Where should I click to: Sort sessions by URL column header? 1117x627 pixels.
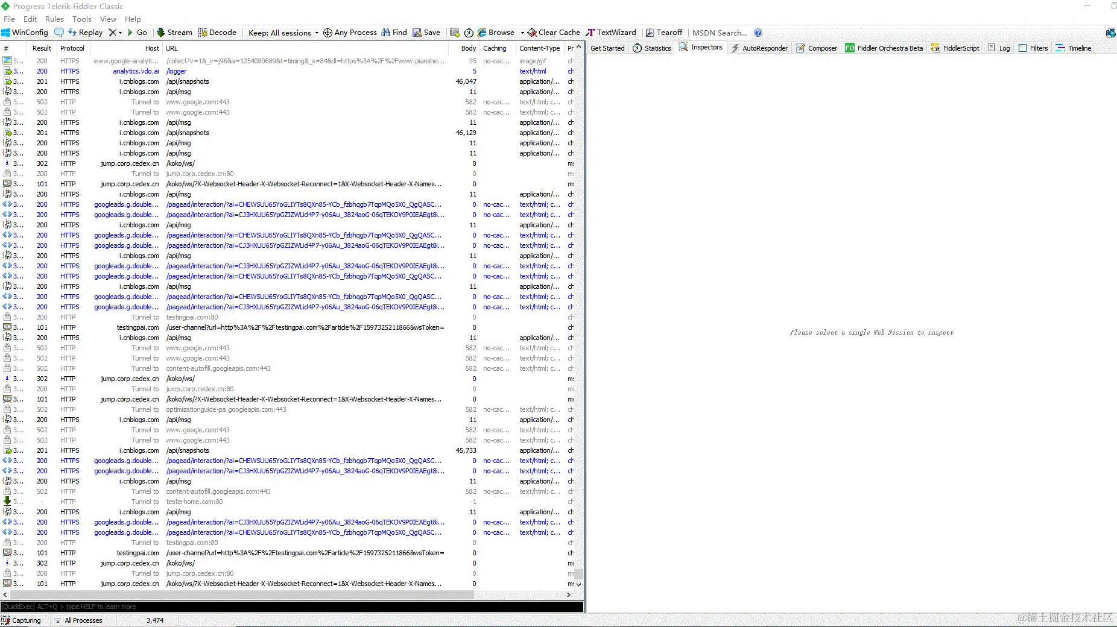coord(305,48)
